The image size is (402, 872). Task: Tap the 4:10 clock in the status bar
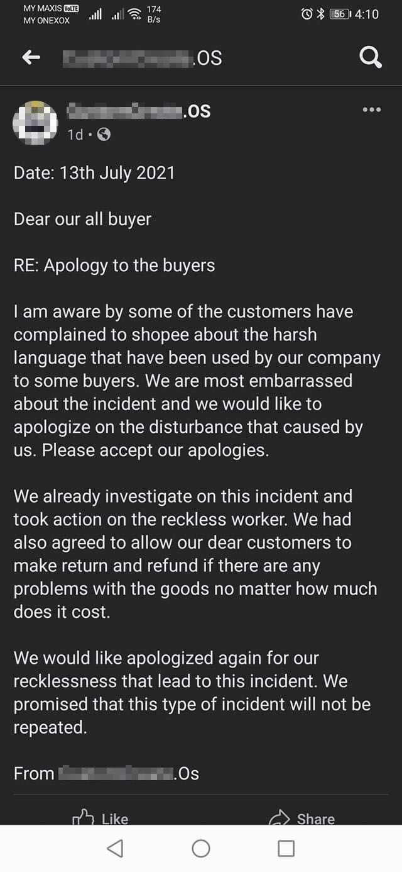[367, 14]
